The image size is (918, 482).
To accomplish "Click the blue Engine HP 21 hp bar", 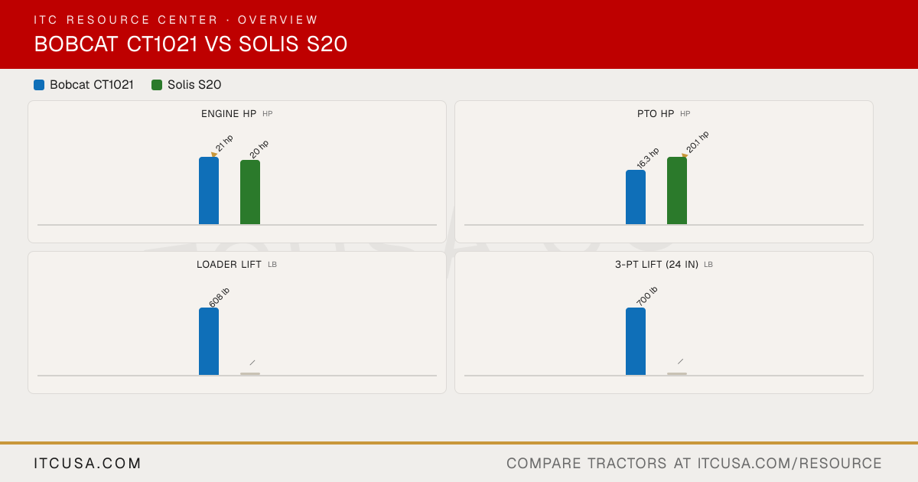I will (x=209, y=191).
